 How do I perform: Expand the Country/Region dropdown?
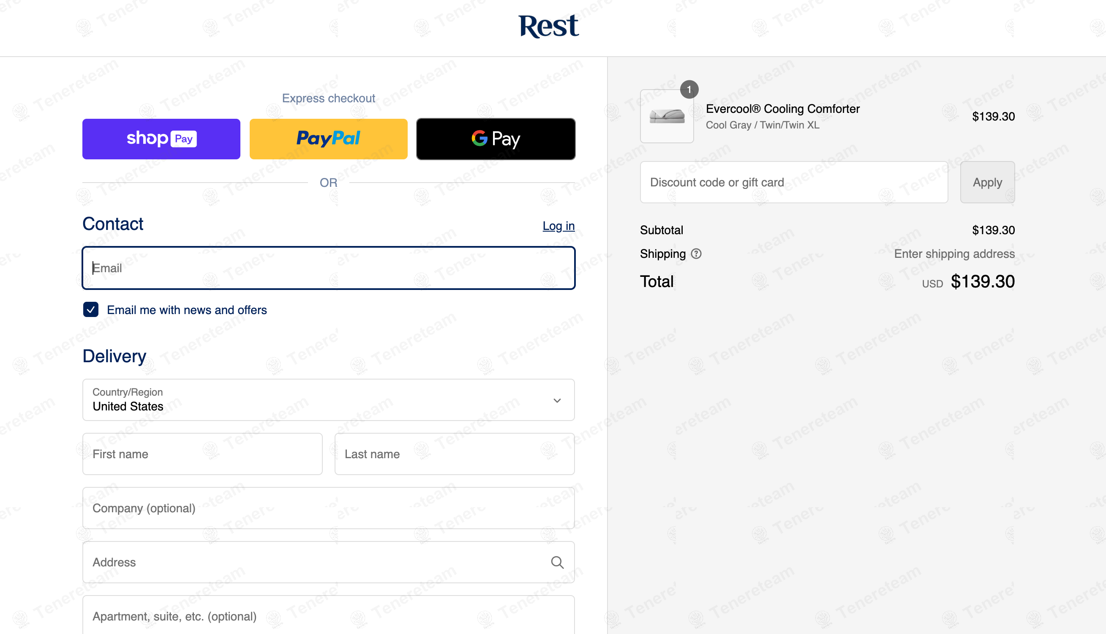pyautogui.click(x=329, y=400)
